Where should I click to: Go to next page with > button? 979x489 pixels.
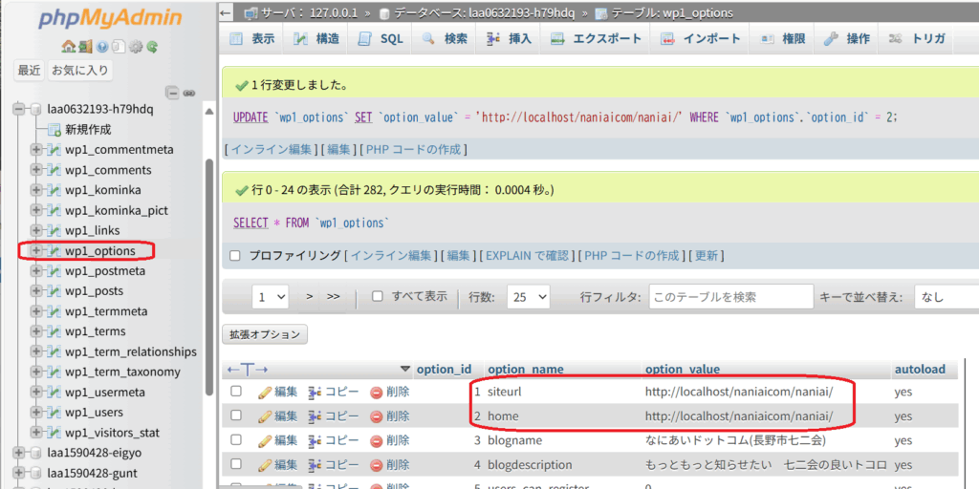tap(309, 297)
